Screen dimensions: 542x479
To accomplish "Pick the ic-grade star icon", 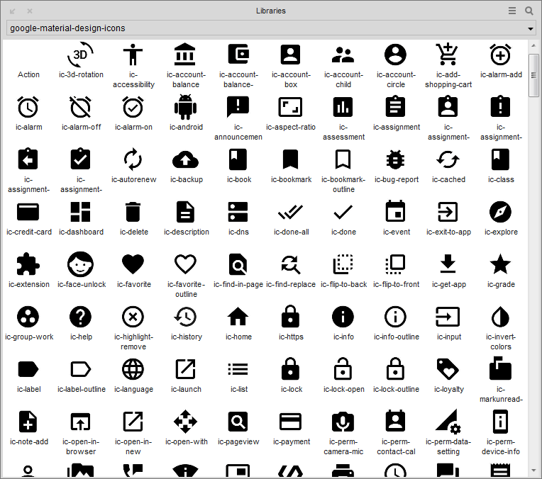I will coord(501,264).
